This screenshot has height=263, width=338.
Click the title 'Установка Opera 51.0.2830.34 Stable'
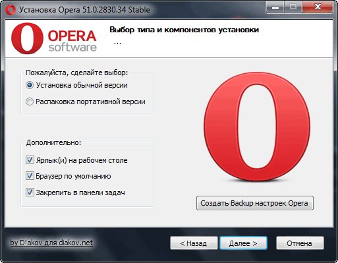point(84,10)
